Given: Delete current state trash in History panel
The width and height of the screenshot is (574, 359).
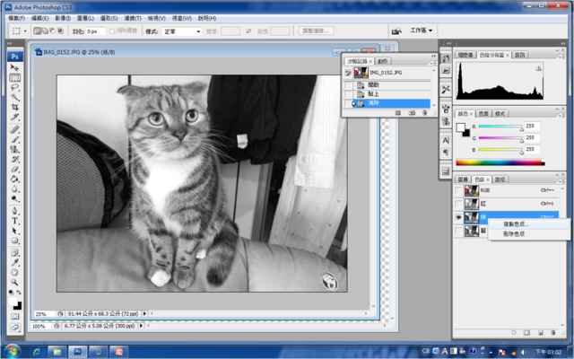Looking at the screenshot, I should (424, 113).
